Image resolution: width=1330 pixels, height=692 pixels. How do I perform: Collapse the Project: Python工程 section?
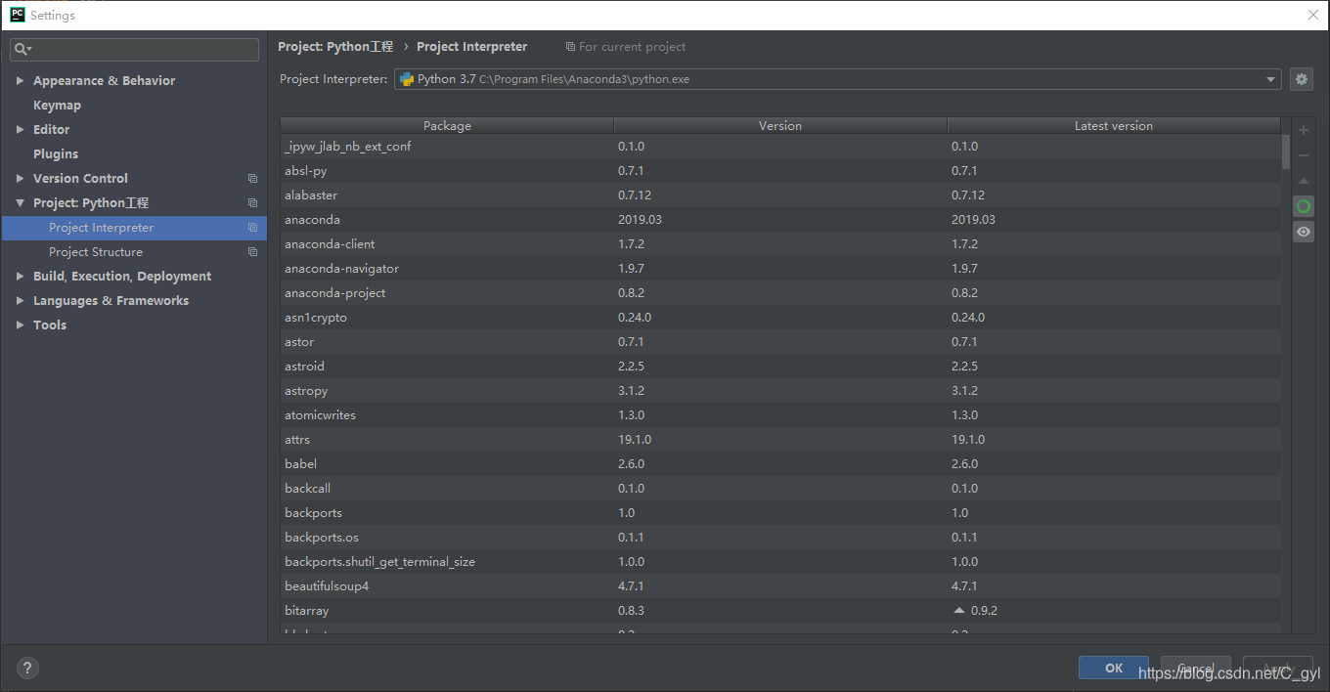20,203
